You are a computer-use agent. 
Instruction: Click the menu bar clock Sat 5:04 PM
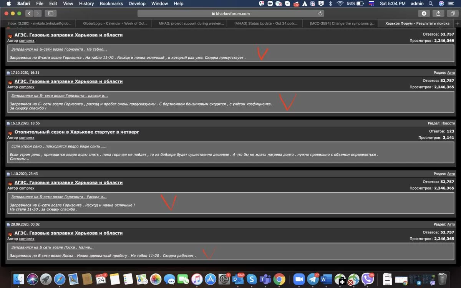(x=393, y=3)
